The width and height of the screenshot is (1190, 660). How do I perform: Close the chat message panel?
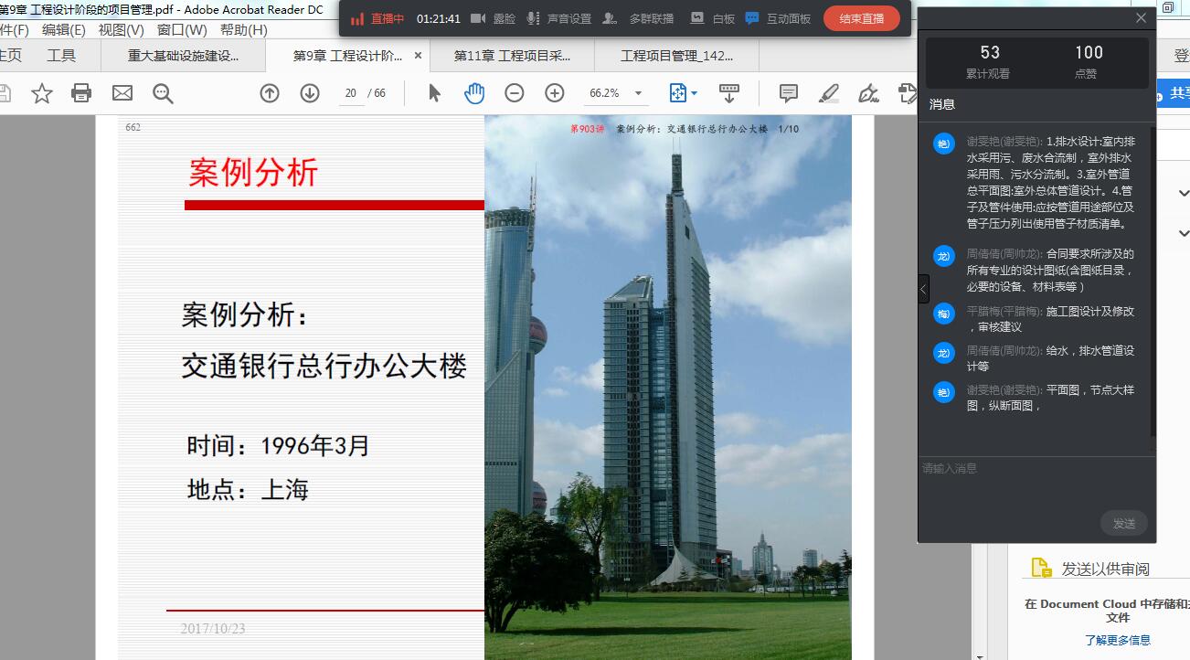[1141, 17]
